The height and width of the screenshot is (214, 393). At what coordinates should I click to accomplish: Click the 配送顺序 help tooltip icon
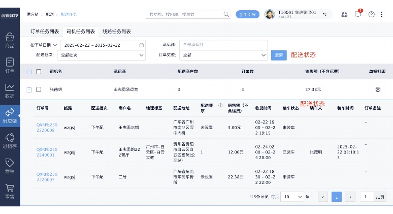(x=220, y=105)
